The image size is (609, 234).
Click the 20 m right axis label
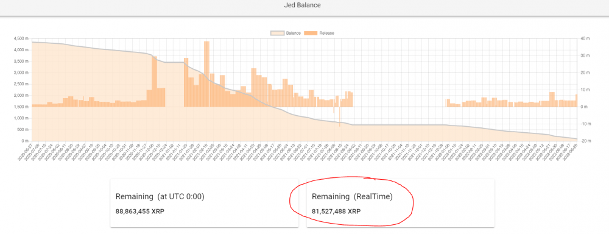click(x=585, y=73)
